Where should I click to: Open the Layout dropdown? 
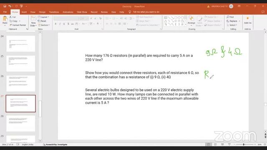click(43, 17)
